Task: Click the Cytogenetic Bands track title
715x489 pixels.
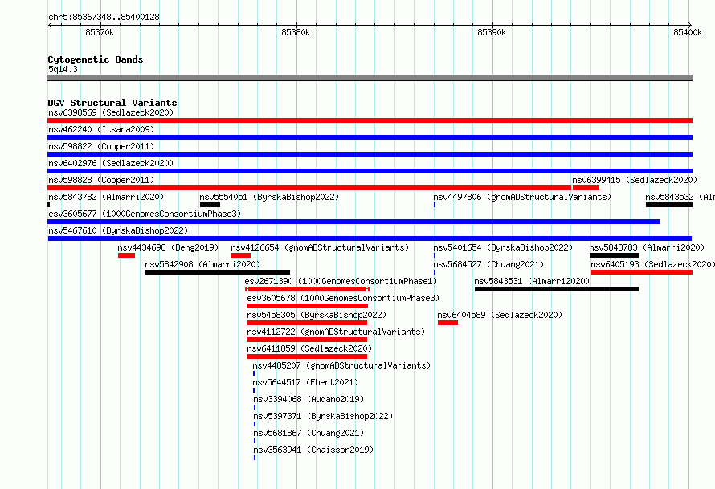Action: pos(96,59)
